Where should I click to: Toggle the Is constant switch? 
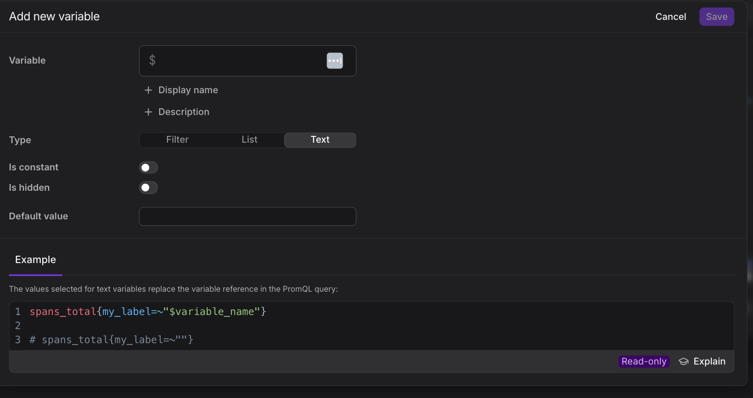point(148,167)
